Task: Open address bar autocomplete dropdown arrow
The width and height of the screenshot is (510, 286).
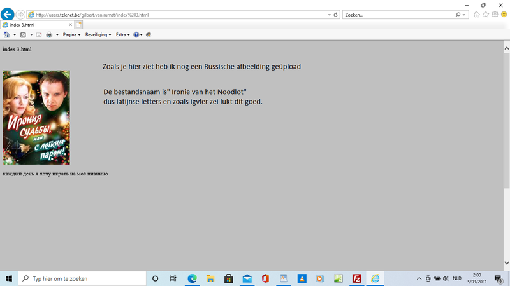Action: [329, 15]
